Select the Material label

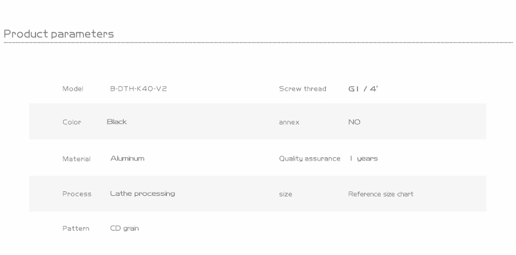(77, 159)
